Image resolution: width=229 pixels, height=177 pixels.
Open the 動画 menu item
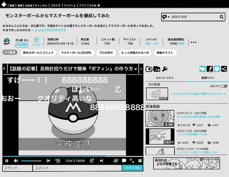coord(12,5)
